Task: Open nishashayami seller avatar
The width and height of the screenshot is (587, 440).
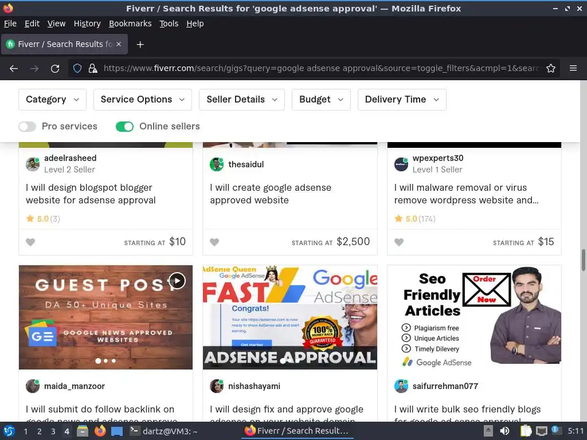Action: pos(216,386)
